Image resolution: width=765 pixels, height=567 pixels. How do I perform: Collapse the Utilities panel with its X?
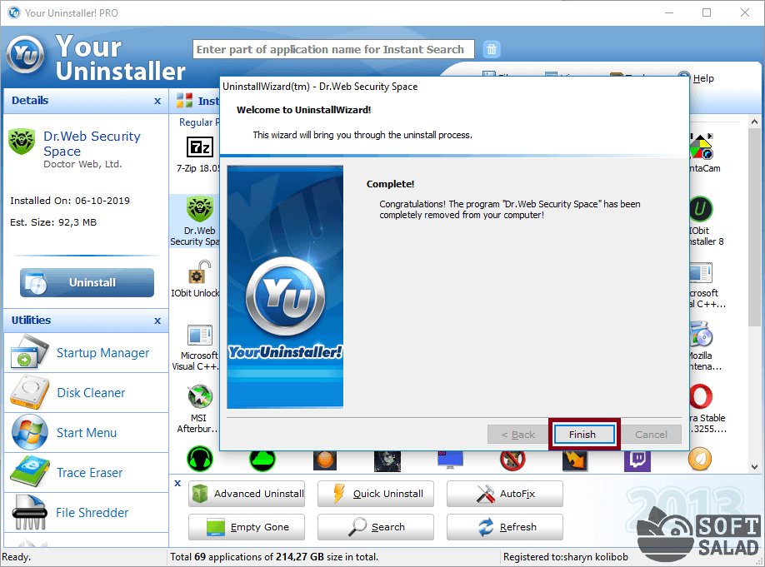coord(157,321)
